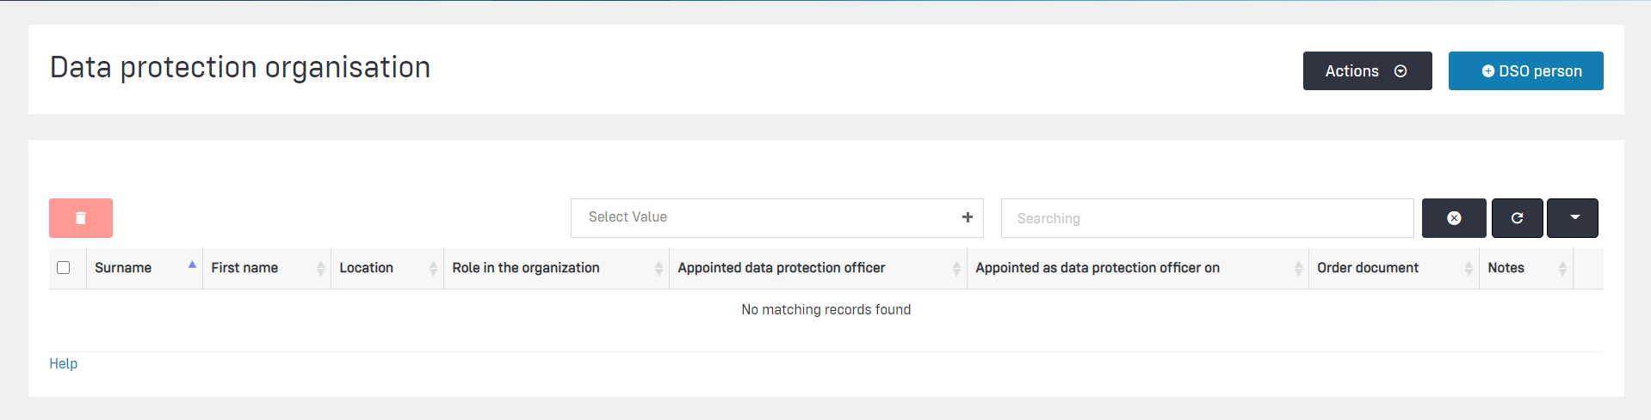Click the clear search X icon button

click(x=1454, y=218)
